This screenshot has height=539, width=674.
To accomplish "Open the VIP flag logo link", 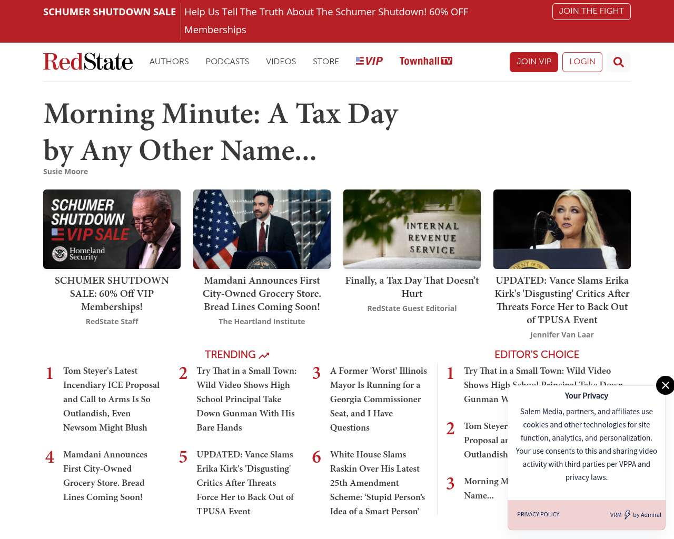I will pyautogui.click(x=369, y=61).
